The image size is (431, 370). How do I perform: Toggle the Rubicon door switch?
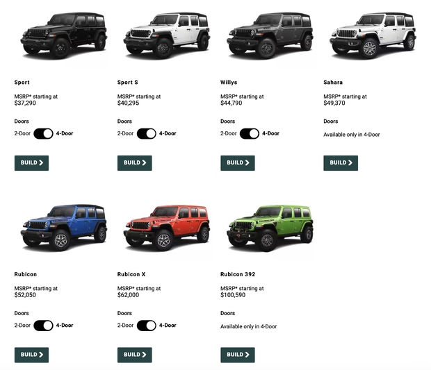coord(43,326)
